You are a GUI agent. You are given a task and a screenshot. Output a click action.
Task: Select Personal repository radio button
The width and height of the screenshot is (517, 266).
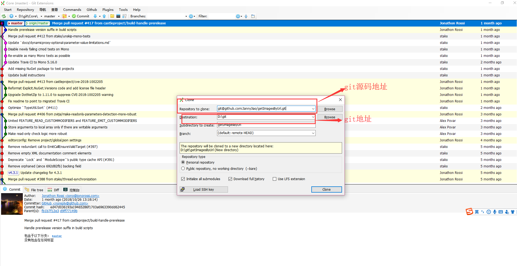tap(183, 162)
